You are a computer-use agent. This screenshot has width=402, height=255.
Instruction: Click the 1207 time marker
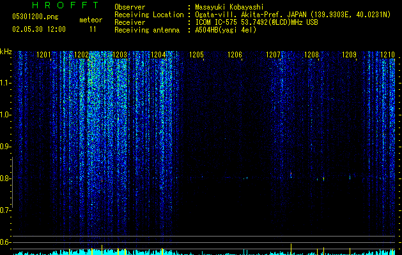[x=273, y=54]
